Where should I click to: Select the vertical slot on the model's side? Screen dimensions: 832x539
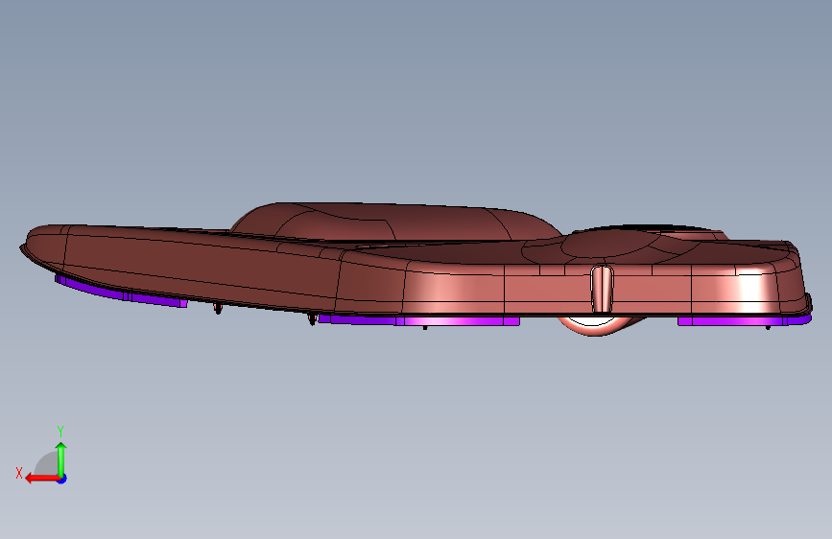tap(603, 289)
